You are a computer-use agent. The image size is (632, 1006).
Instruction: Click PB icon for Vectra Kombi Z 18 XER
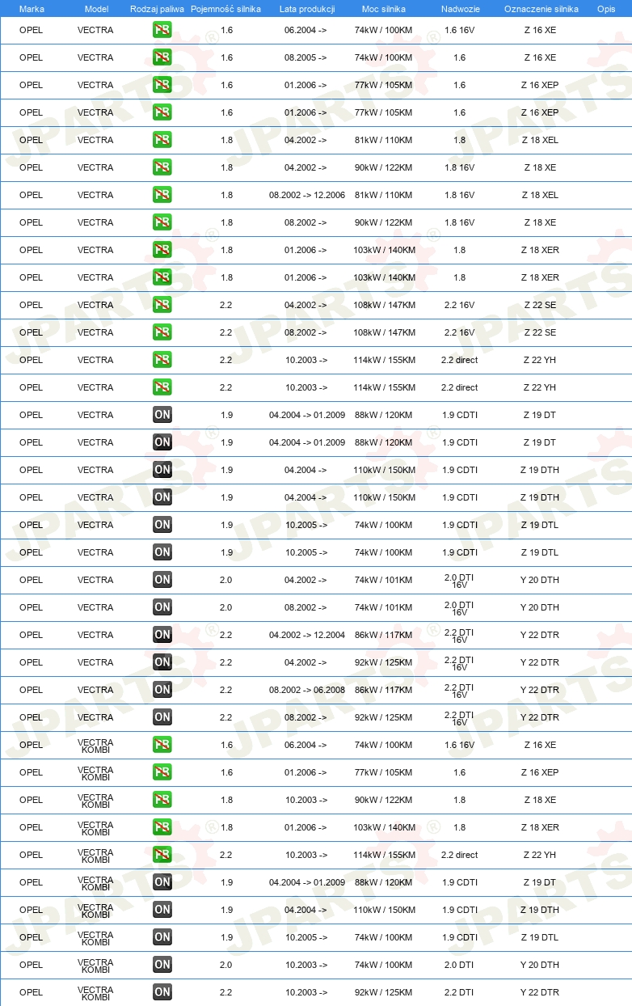(x=162, y=827)
